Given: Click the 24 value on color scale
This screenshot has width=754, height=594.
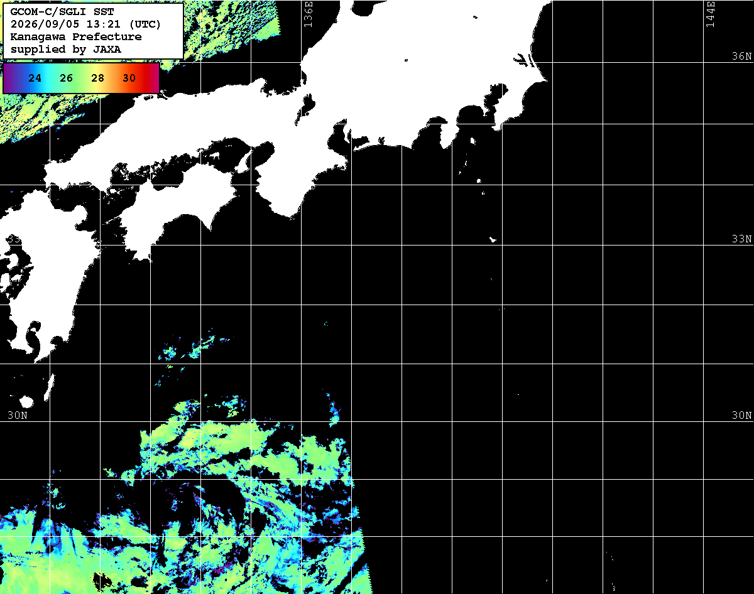Looking at the screenshot, I should tap(35, 78).
